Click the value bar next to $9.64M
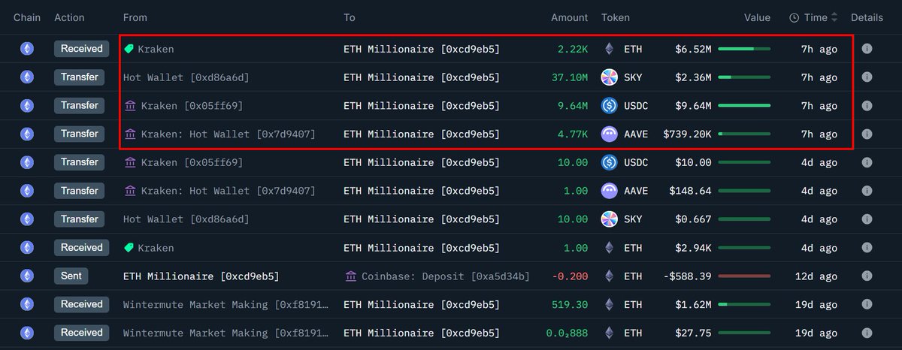 (743, 106)
